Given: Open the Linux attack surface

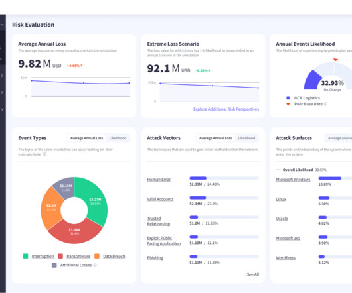Looking at the screenshot, I should (281, 199).
